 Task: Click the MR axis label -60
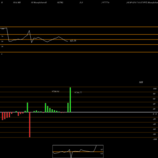[154, 129]
